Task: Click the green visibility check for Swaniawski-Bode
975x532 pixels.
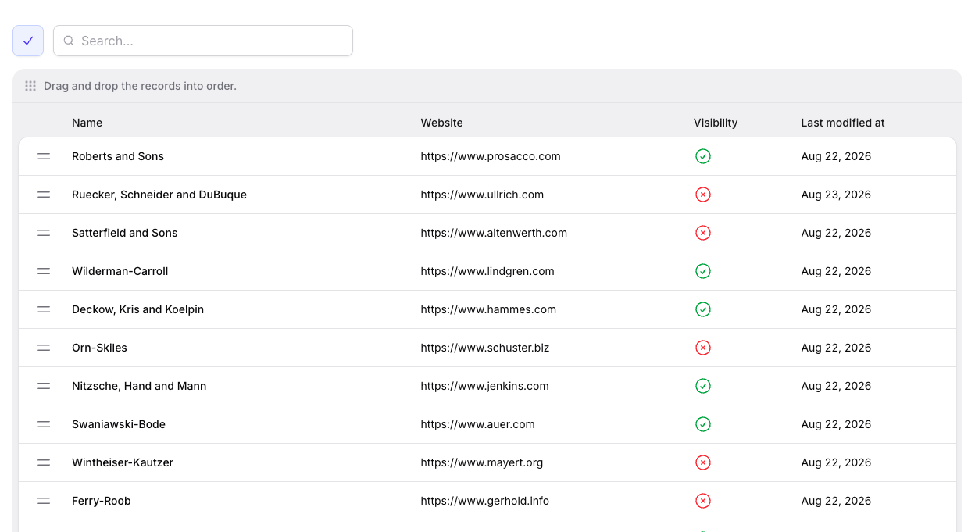Action: (x=703, y=424)
